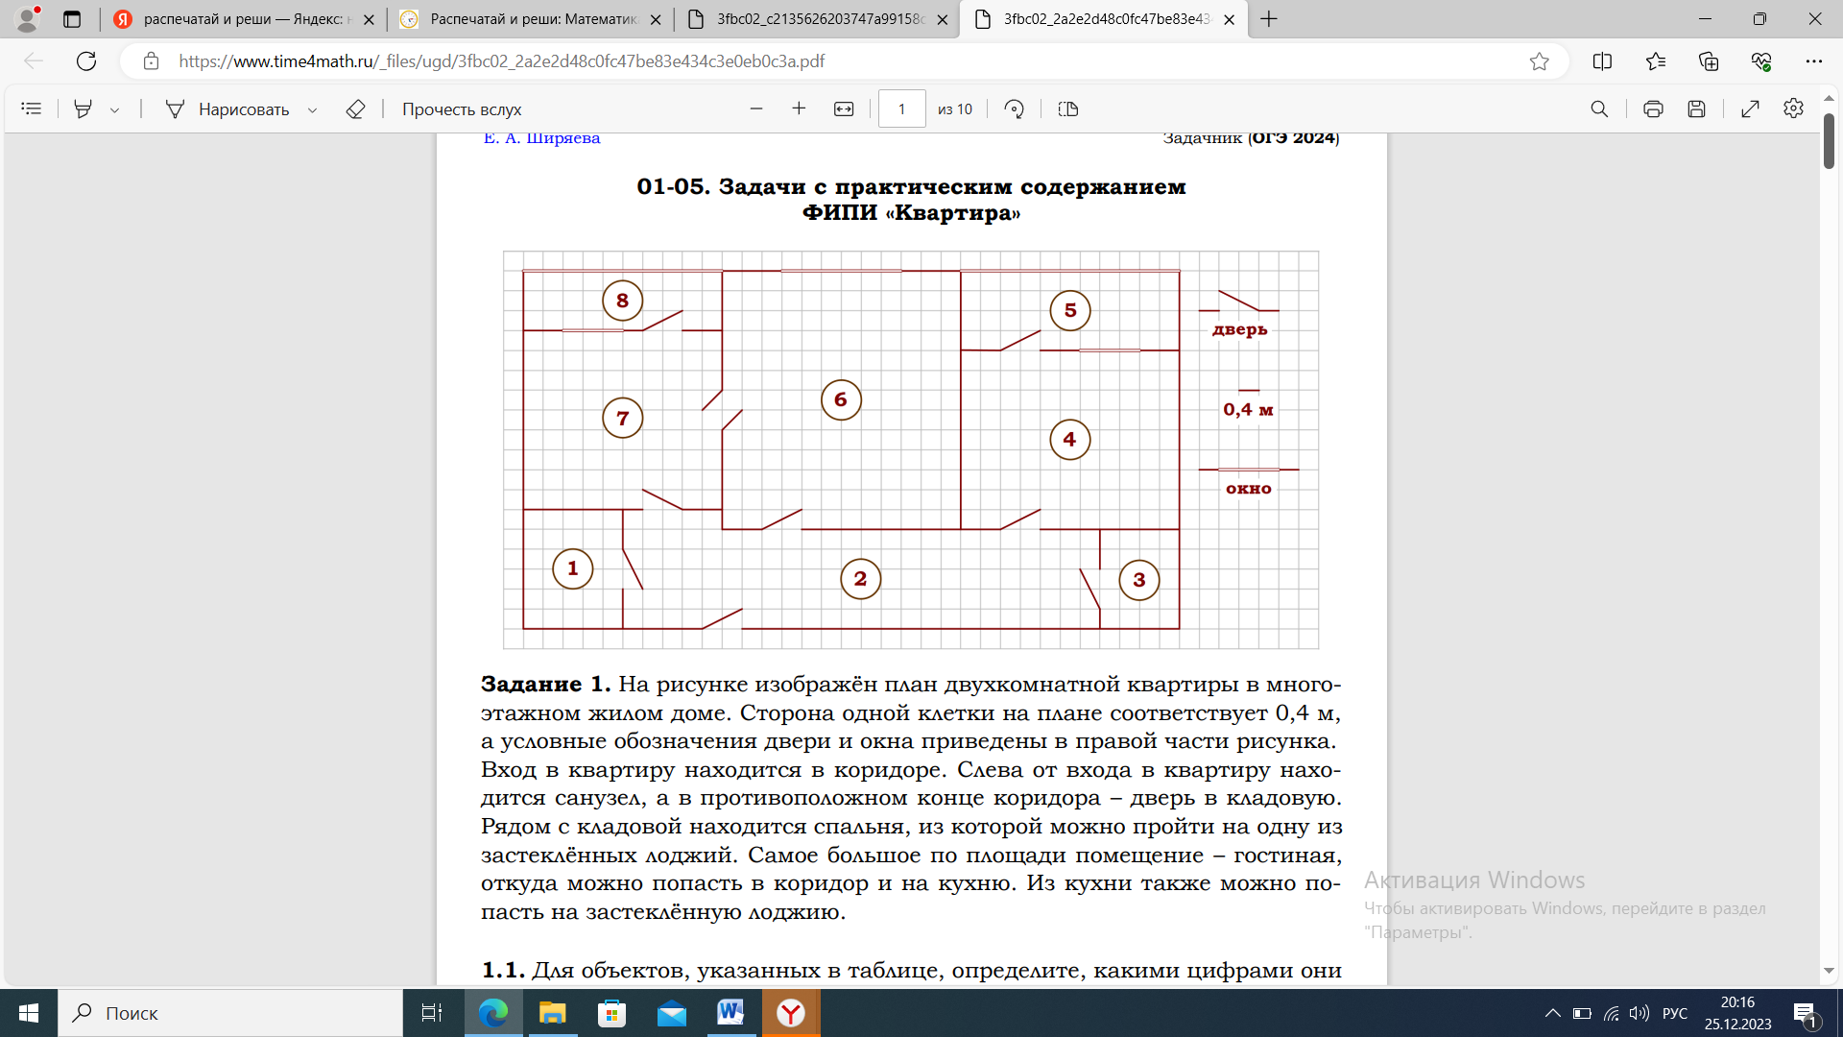Open PDF viewer settings gear
The height and width of the screenshot is (1037, 1843).
pyautogui.click(x=1793, y=109)
